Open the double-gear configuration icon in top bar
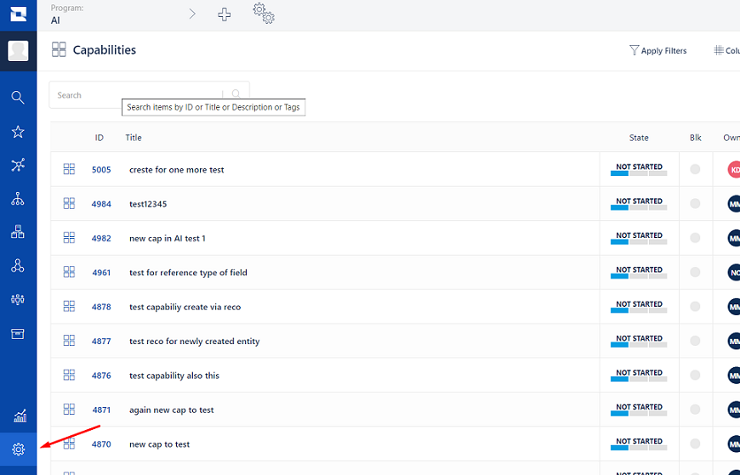Screen dimensions: 740x475 264,14
